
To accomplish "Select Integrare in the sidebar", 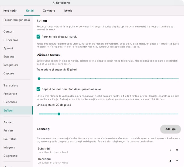I will click(x=17, y=147).
